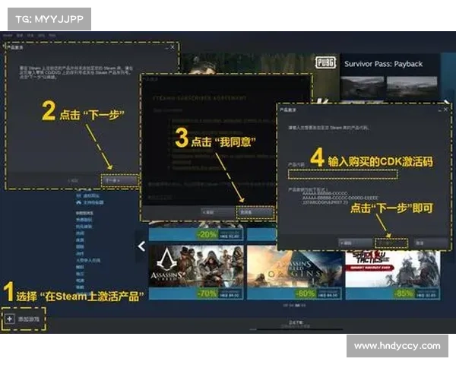Click the first PUBG screenshot thumbnail
Screen dimensions: 456x365
pyautogui.click(x=362, y=88)
